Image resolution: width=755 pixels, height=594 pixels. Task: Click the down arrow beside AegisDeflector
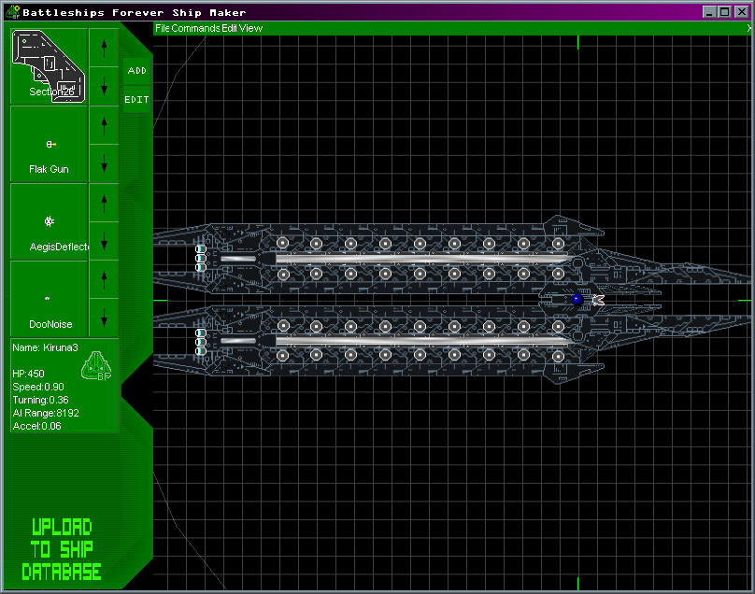tap(104, 241)
